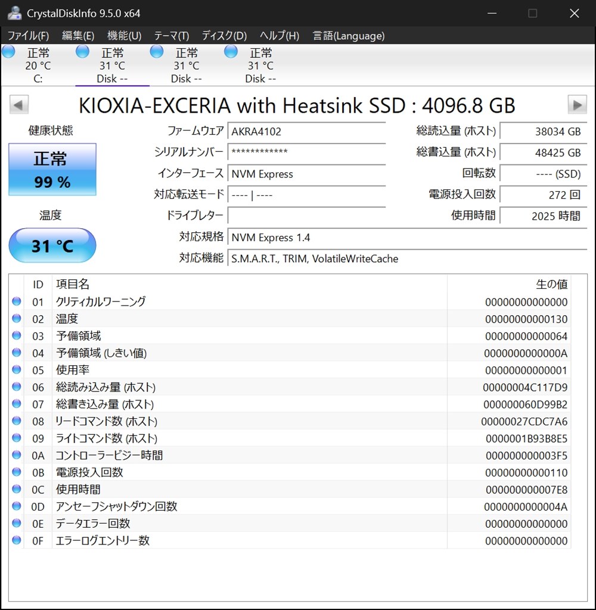Screen dimensions: 596x610
Task: Click status dot for ID 0F row
Action: 16,540
